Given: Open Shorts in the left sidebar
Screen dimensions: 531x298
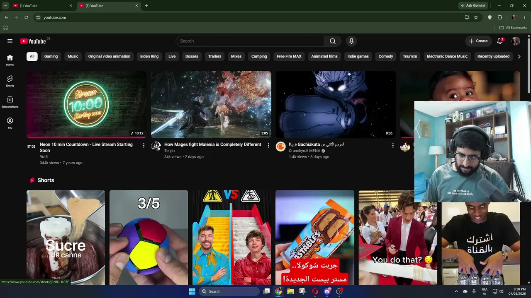Looking at the screenshot, I should 10,81.
